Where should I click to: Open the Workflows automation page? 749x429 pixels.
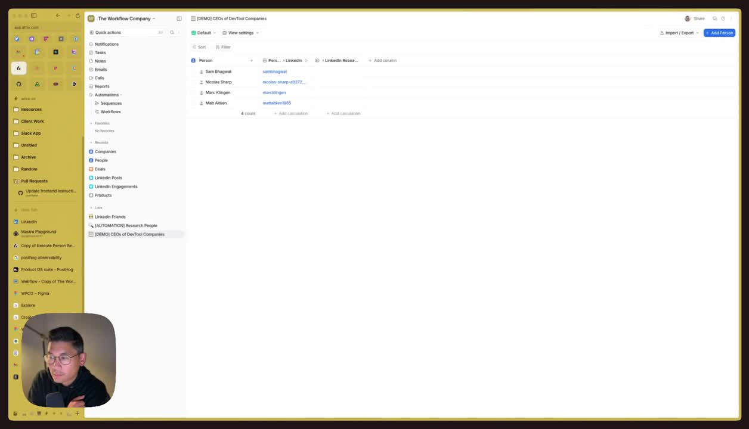pos(110,111)
